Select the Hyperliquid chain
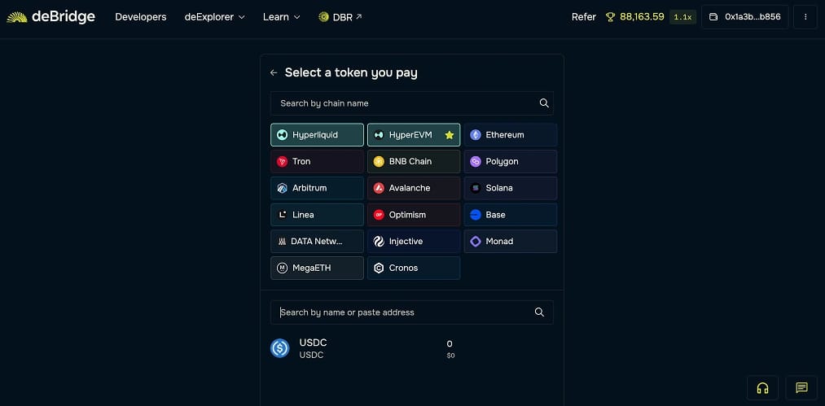This screenshot has height=406, width=825. coord(317,134)
